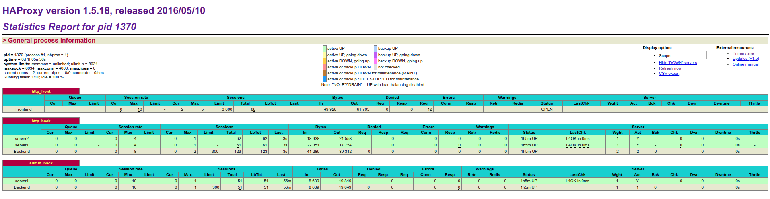Click Backend row label in http_back table

[x=22, y=152]
